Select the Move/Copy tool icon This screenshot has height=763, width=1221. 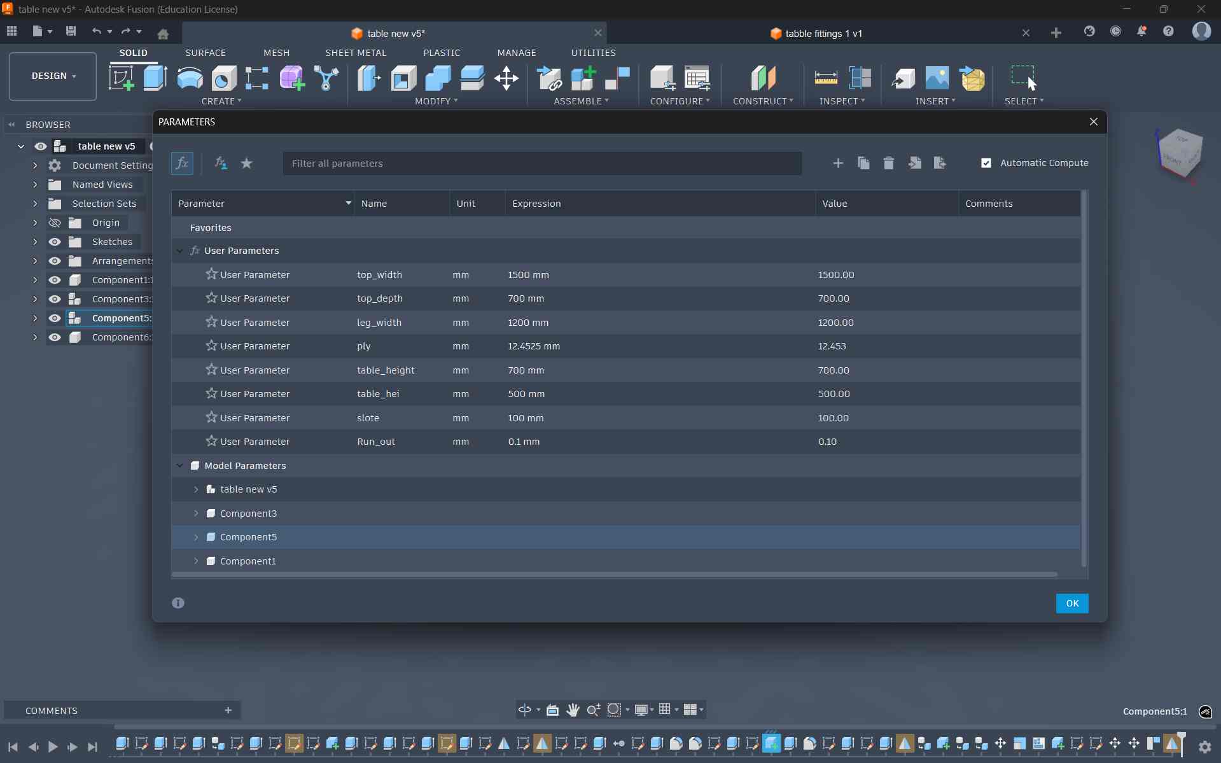506,78
